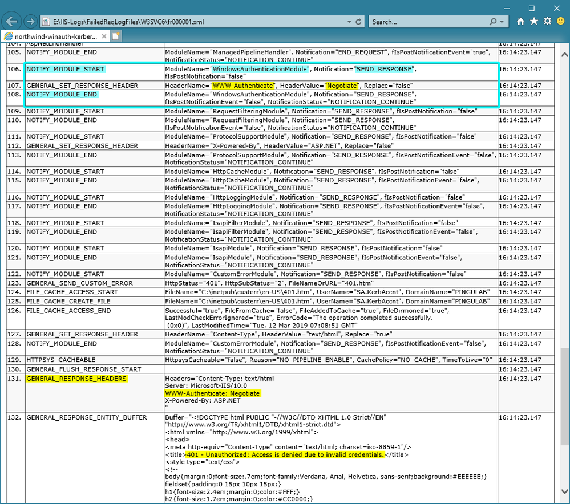
Task: Open the Tools gear menu
Action: point(547,21)
